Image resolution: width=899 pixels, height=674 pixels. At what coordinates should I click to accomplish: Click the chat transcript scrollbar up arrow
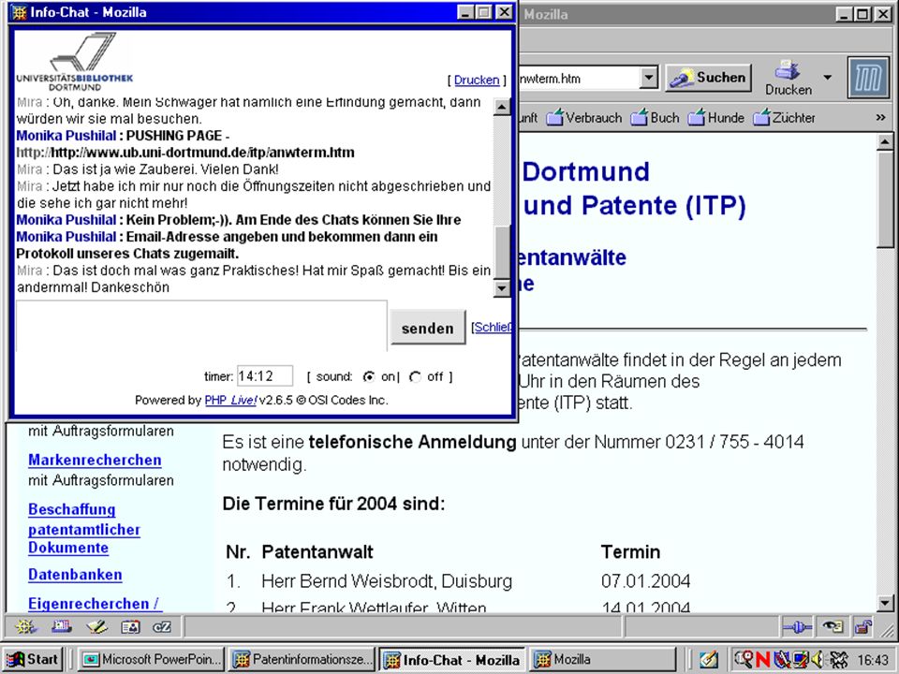click(x=502, y=107)
